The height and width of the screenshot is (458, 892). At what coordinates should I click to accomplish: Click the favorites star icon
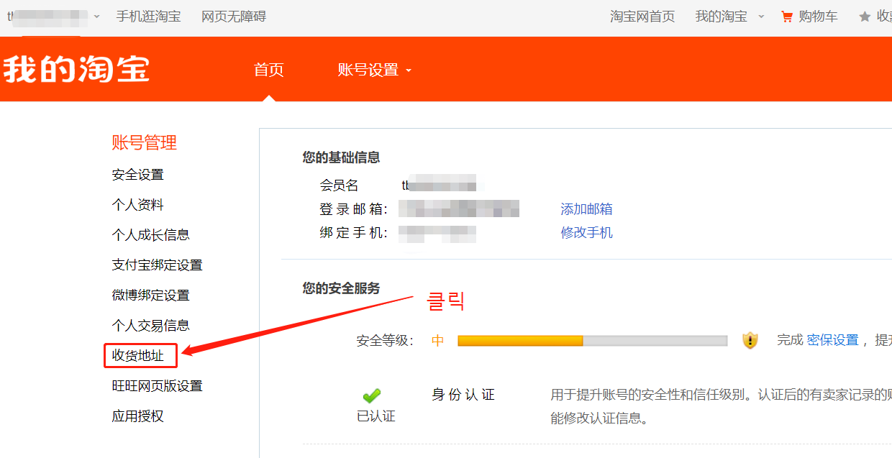click(865, 17)
